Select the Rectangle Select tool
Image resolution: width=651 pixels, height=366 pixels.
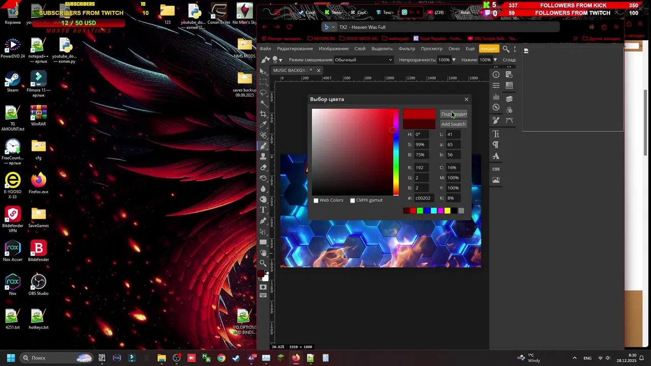[263, 82]
